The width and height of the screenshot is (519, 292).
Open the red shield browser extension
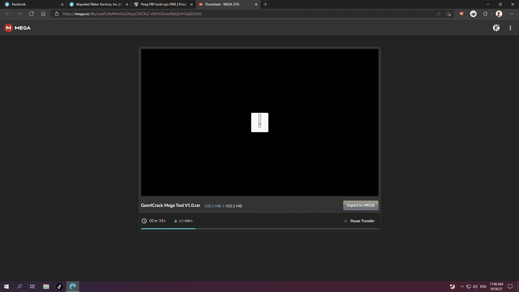tap(461, 14)
